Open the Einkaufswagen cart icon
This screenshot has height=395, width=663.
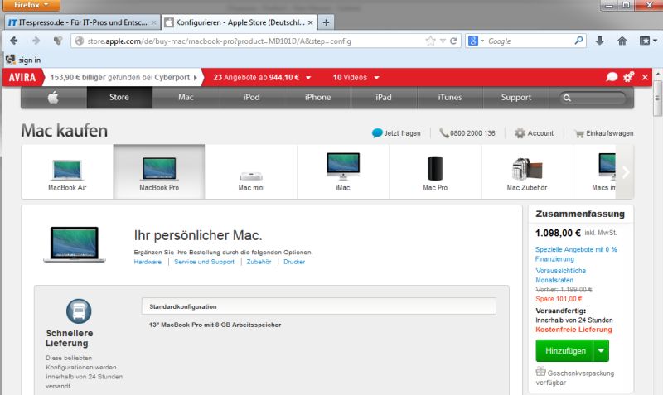[578, 133]
